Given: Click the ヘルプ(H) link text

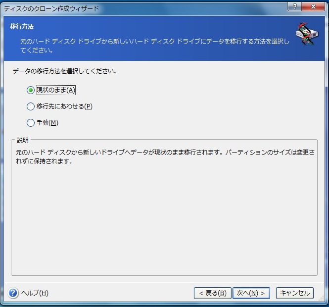Looking at the screenshot, I should 35,293.
